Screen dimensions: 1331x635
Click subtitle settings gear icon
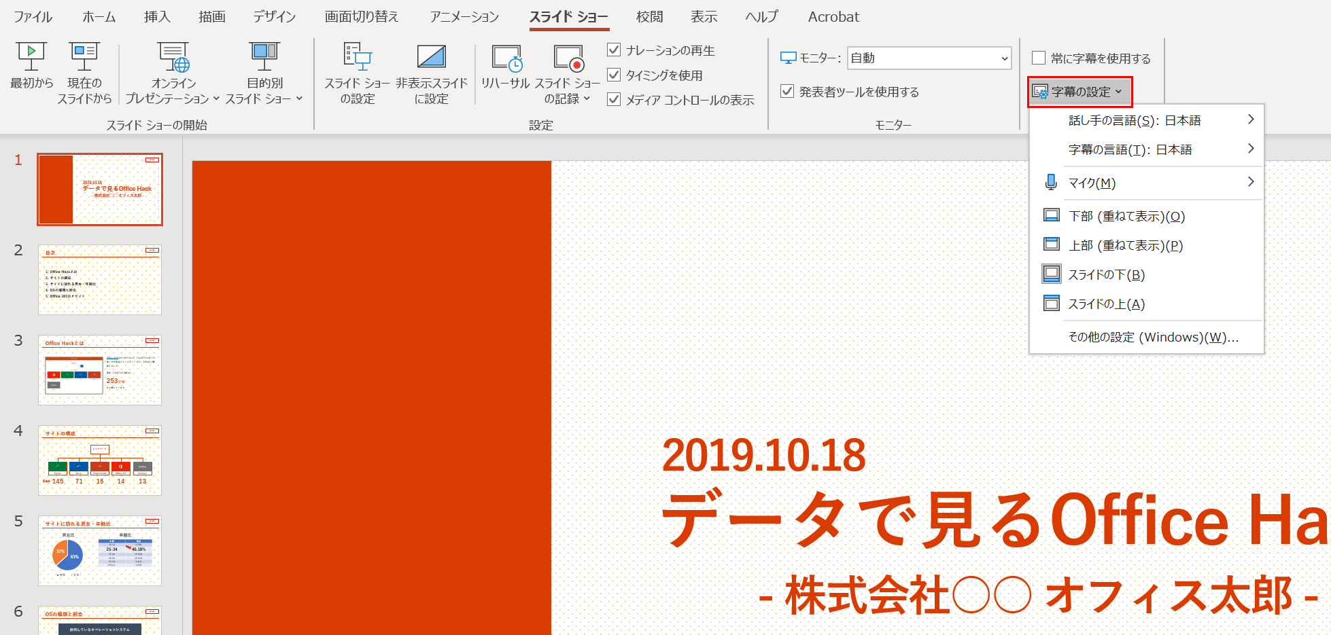pos(1040,92)
